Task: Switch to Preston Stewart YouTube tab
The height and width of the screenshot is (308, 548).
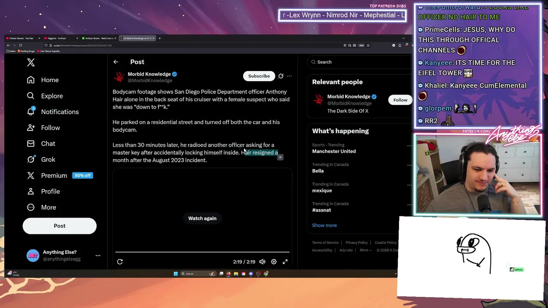Action: pyautogui.click(x=21, y=38)
